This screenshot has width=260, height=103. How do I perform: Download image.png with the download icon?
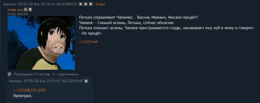click(30, 9)
